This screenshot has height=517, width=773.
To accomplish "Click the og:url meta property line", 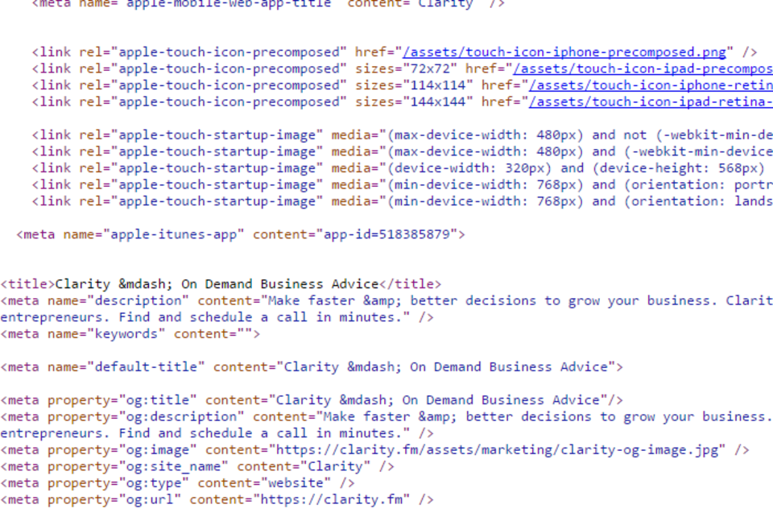I will [217, 500].
